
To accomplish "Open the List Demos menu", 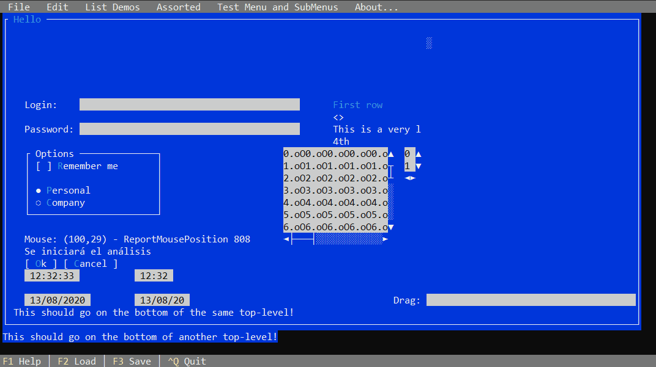I will 113,7.
